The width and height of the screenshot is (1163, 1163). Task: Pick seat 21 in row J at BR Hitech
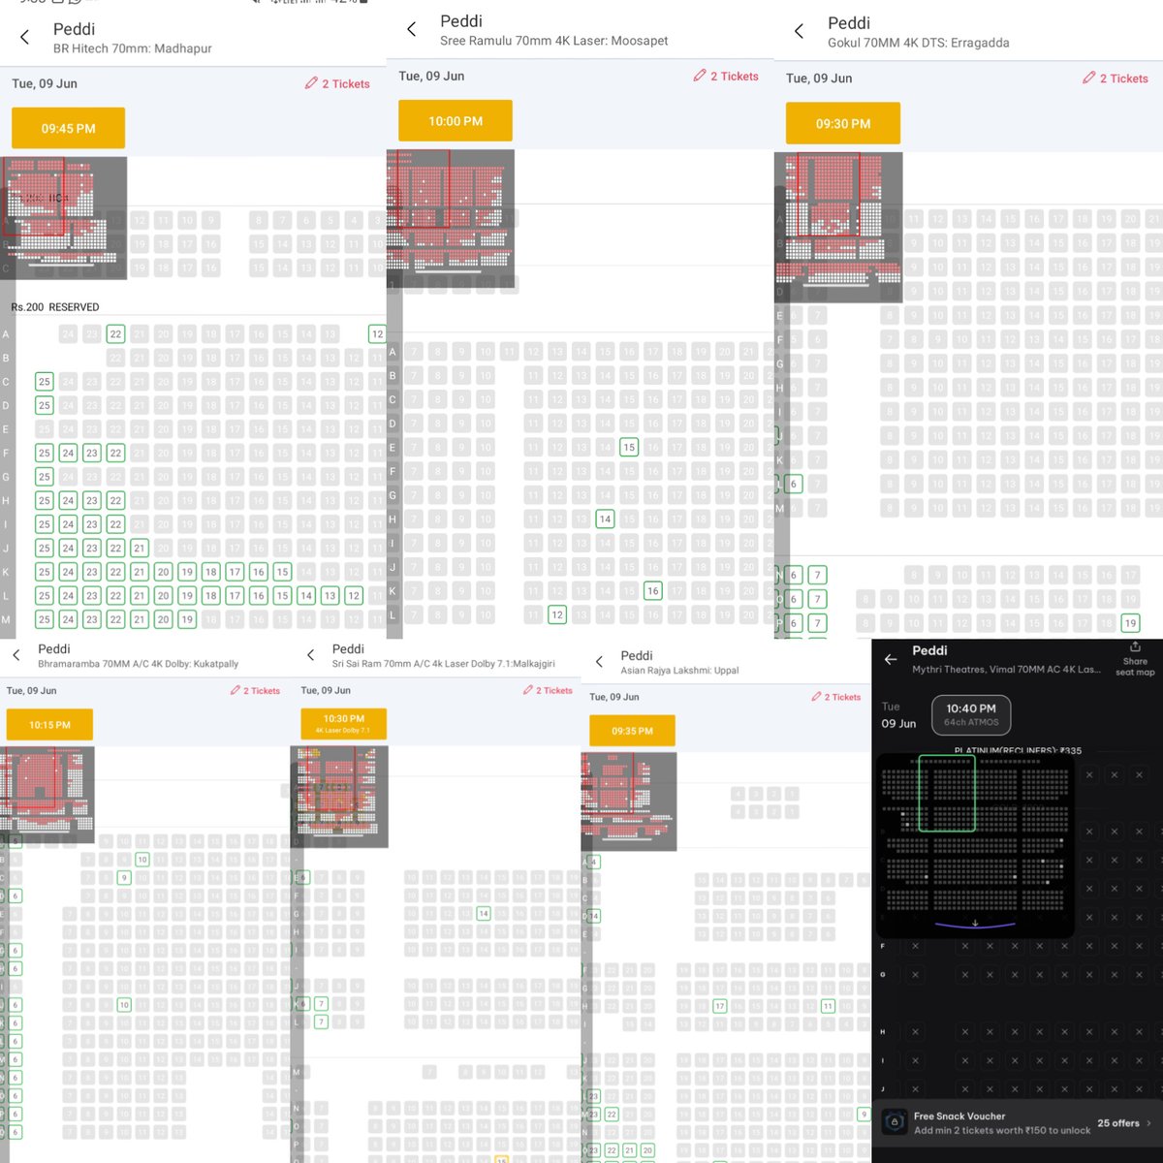click(x=140, y=549)
